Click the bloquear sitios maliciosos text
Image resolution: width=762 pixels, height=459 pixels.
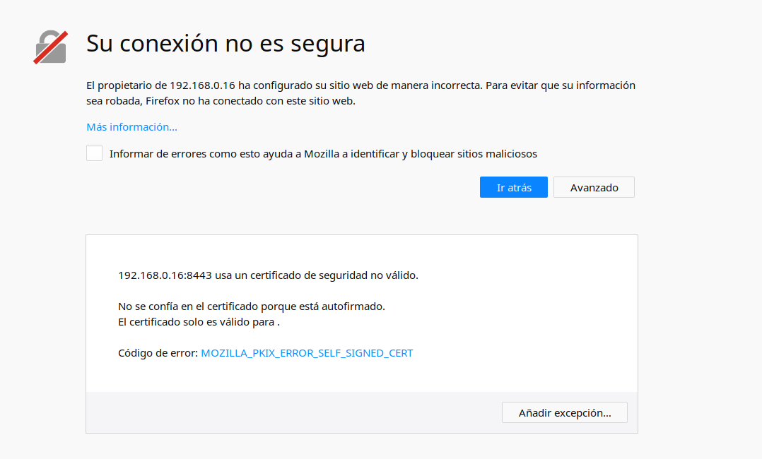point(474,154)
